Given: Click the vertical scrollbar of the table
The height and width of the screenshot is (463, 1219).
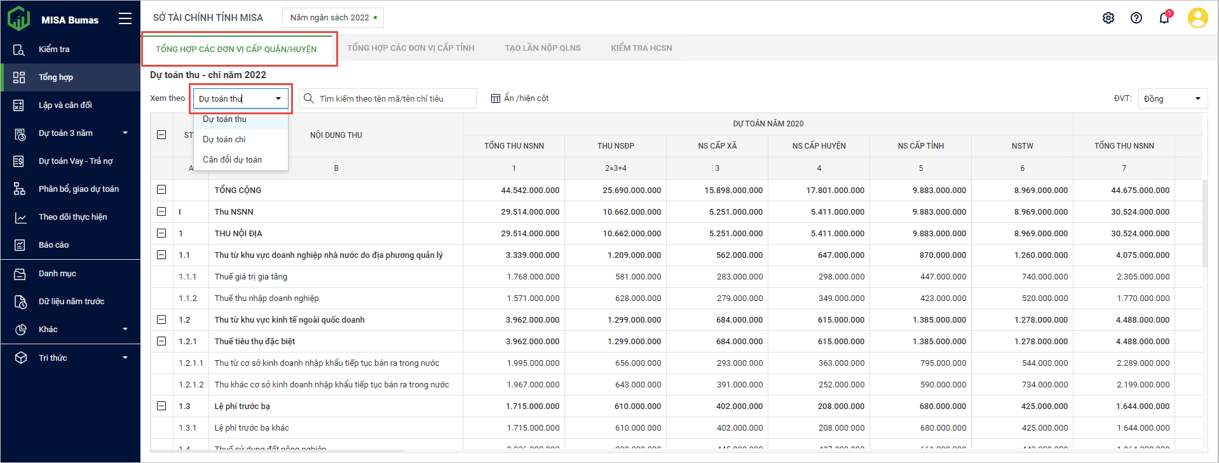Looking at the screenshot, I should [1204, 222].
